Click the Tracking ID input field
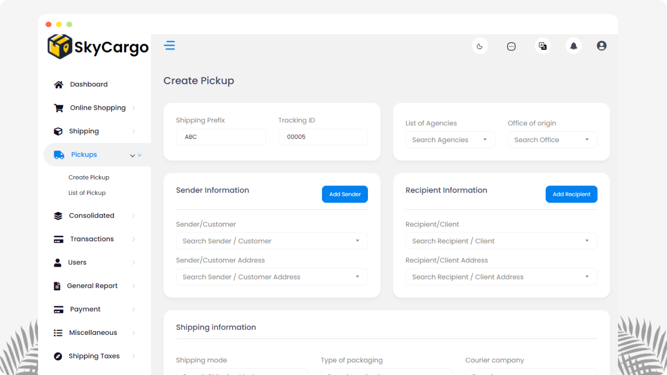This screenshot has height=375, width=667. point(323,137)
